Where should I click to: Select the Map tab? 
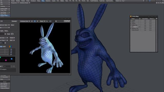(x=43, y=1)
